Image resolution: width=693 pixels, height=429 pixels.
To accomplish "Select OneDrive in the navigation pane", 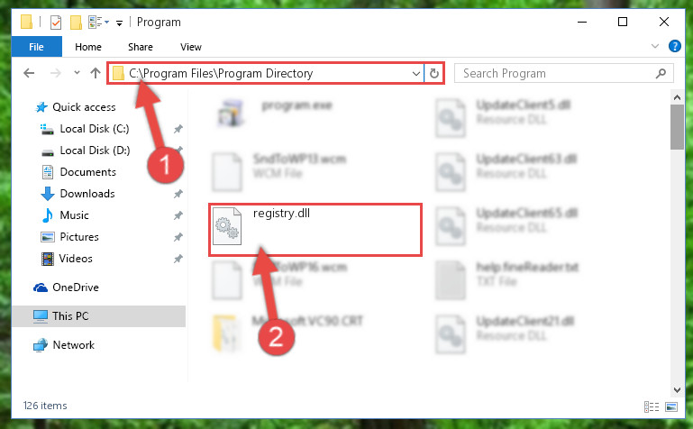I will point(75,288).
